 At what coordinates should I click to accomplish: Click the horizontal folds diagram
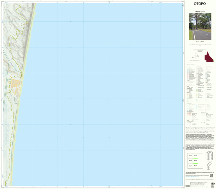(209, 166)
